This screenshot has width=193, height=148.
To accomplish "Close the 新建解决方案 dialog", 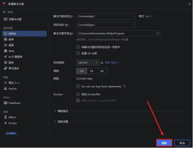I will (190, 4).
